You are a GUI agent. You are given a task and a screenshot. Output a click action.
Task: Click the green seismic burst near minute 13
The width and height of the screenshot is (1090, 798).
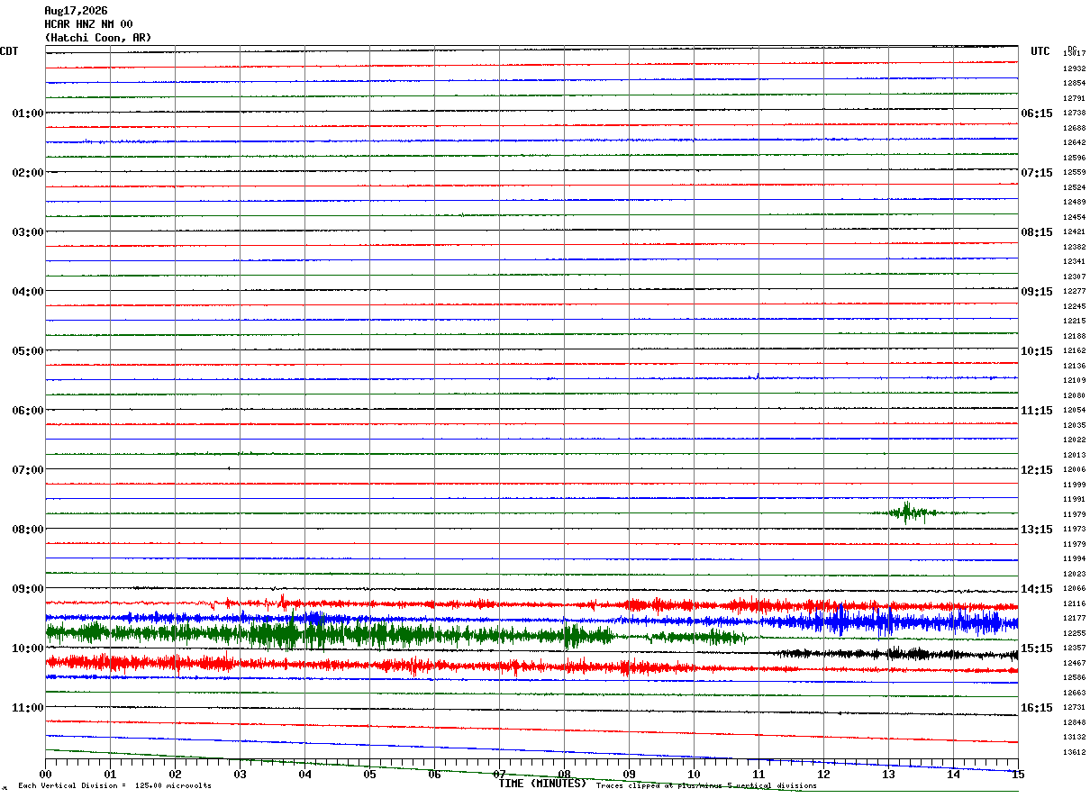pyautogui.click(x=907, y=512)
